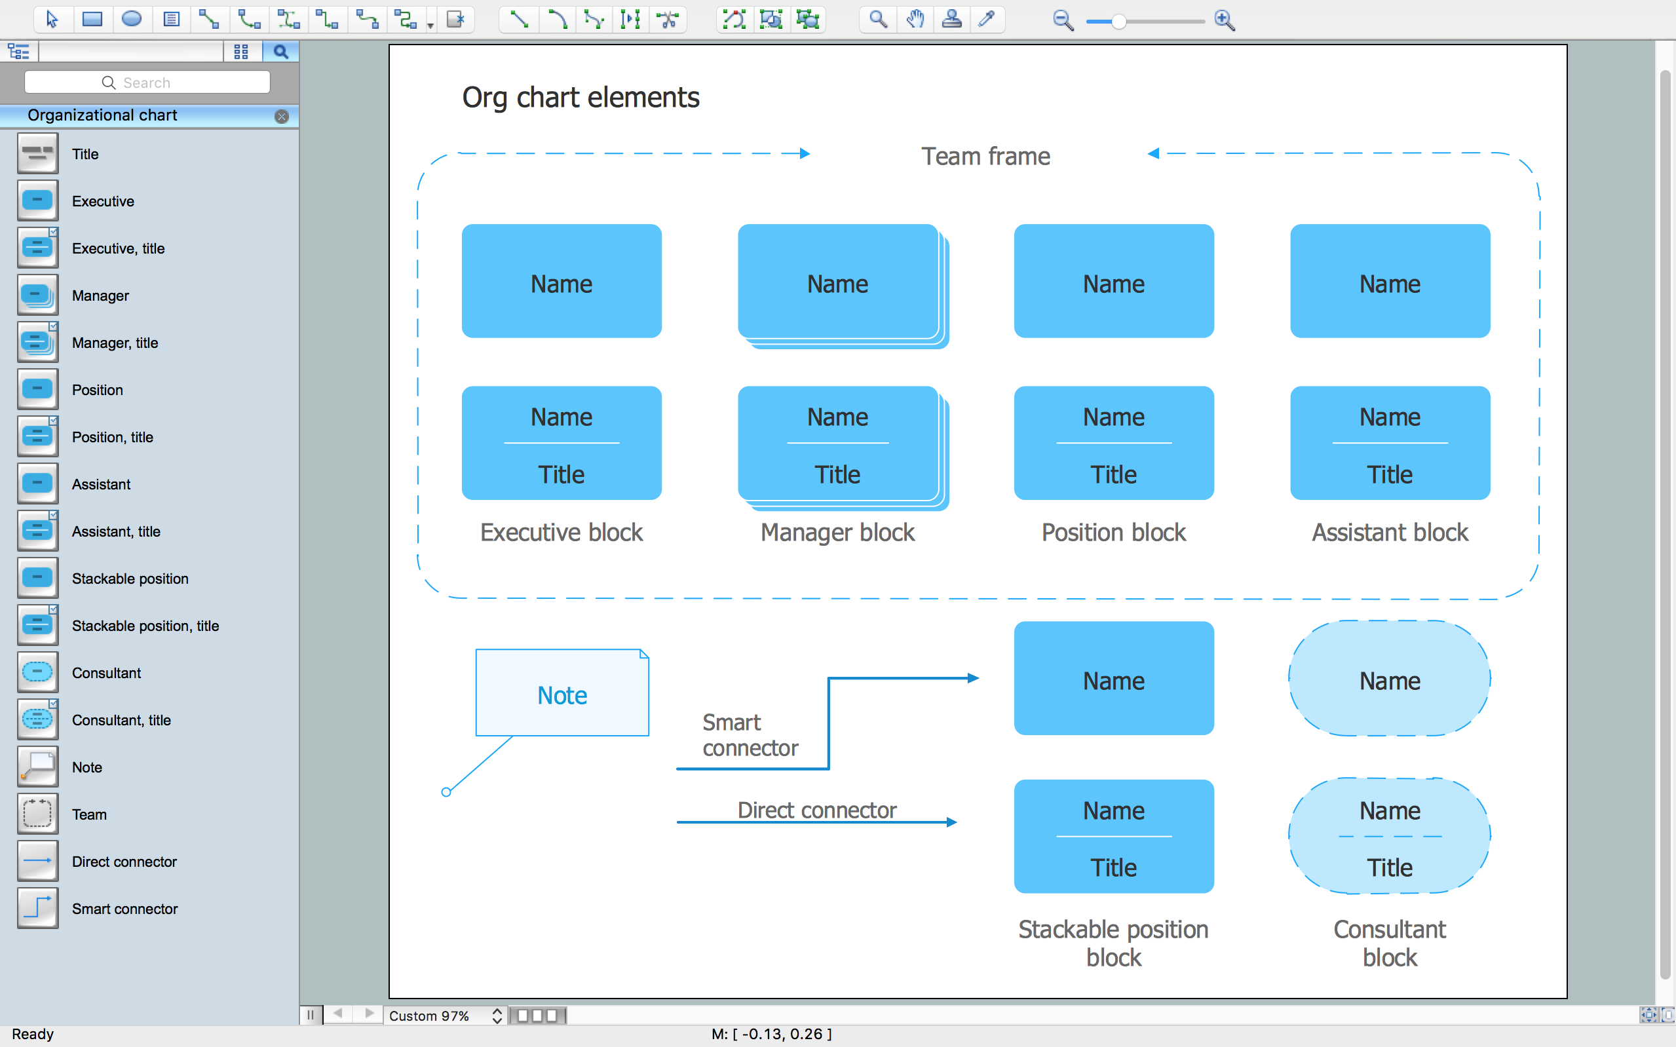Click the Pause playback control button
Image resolution: width=1676 pixels, height=1047 pixels.
(311, 1014)
